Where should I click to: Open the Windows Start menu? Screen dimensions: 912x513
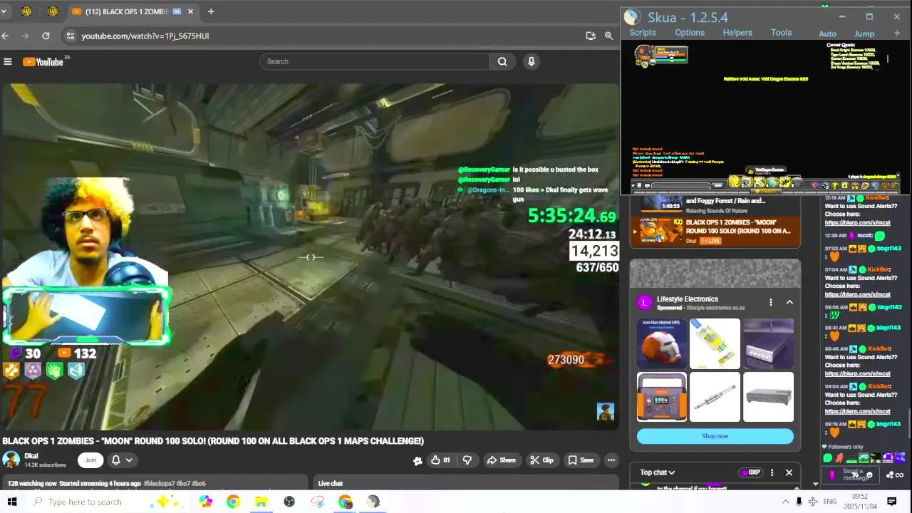tap(12, 502)
